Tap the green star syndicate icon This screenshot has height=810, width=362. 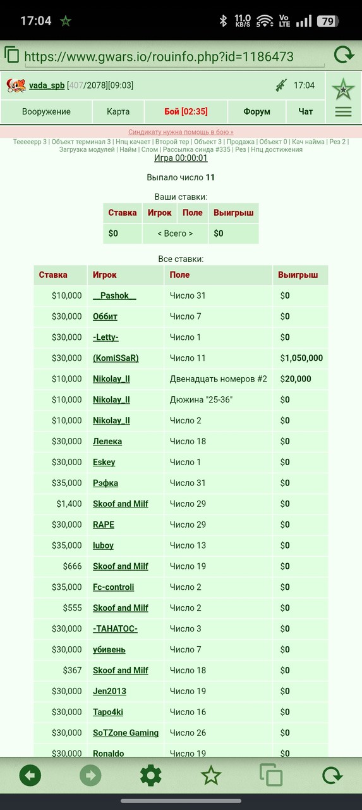343,90
